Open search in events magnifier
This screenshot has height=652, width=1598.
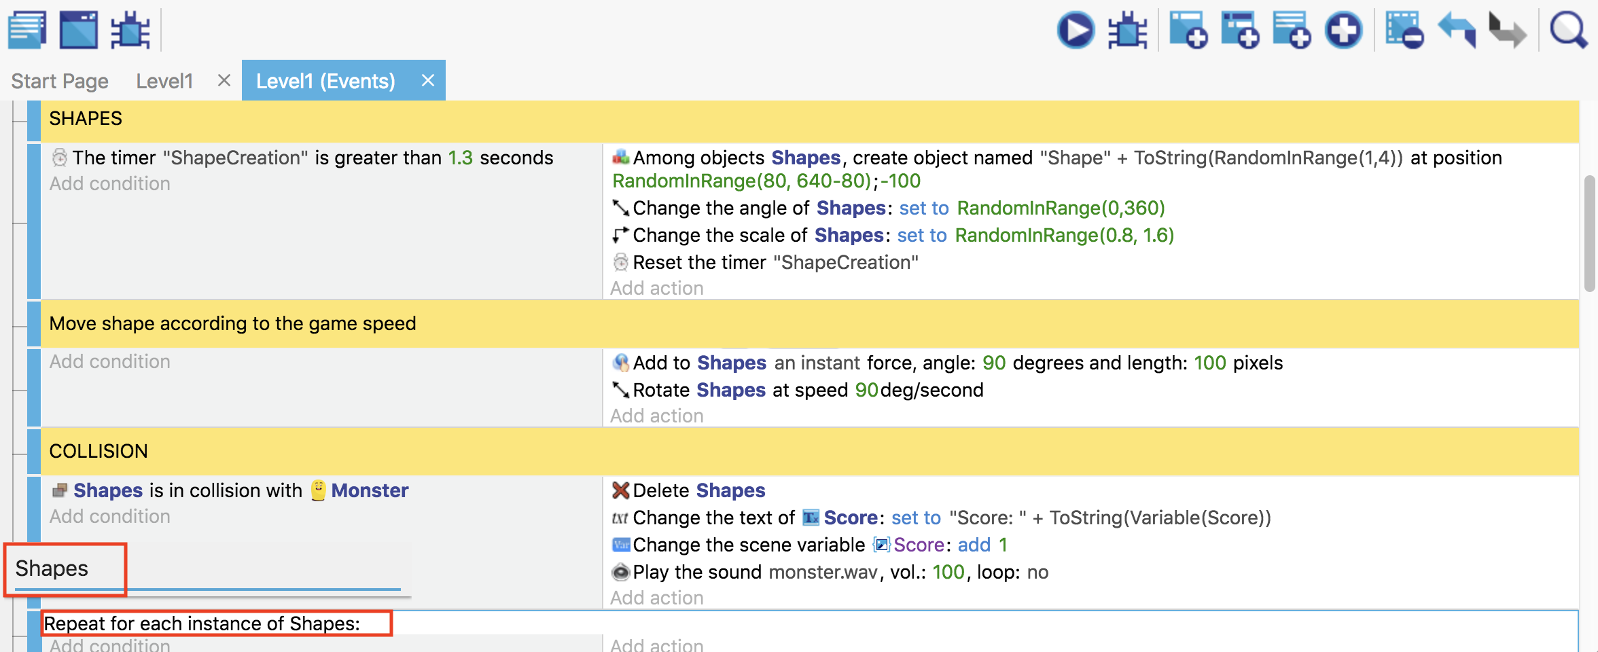coord(1567,31)
